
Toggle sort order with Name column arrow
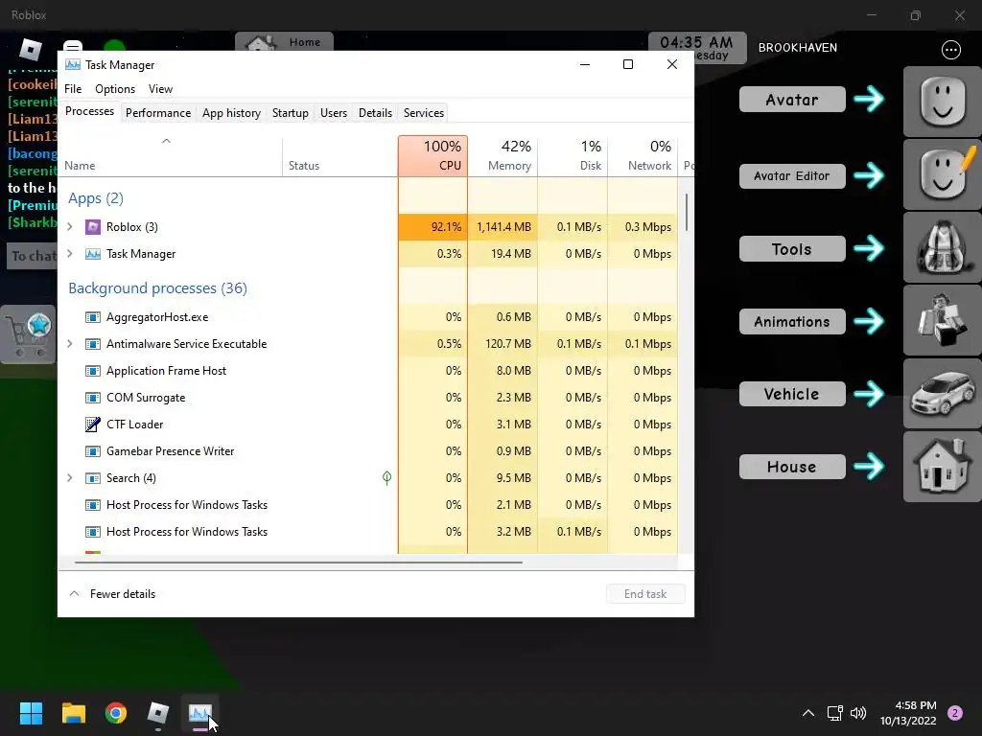(166, 141)
